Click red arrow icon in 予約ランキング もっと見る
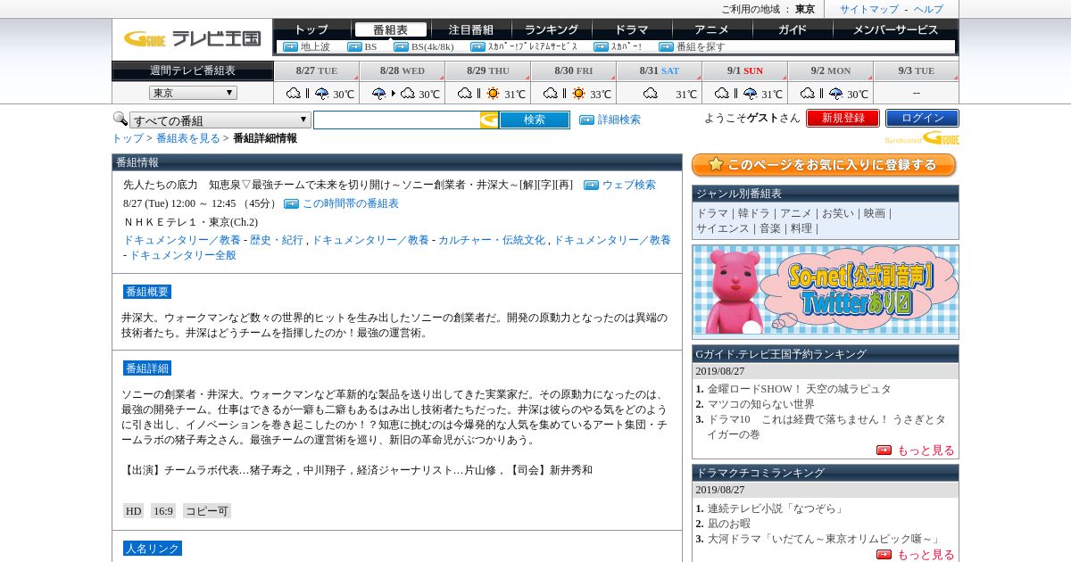This screenshot has height=562, width=1071. [884, 450]
